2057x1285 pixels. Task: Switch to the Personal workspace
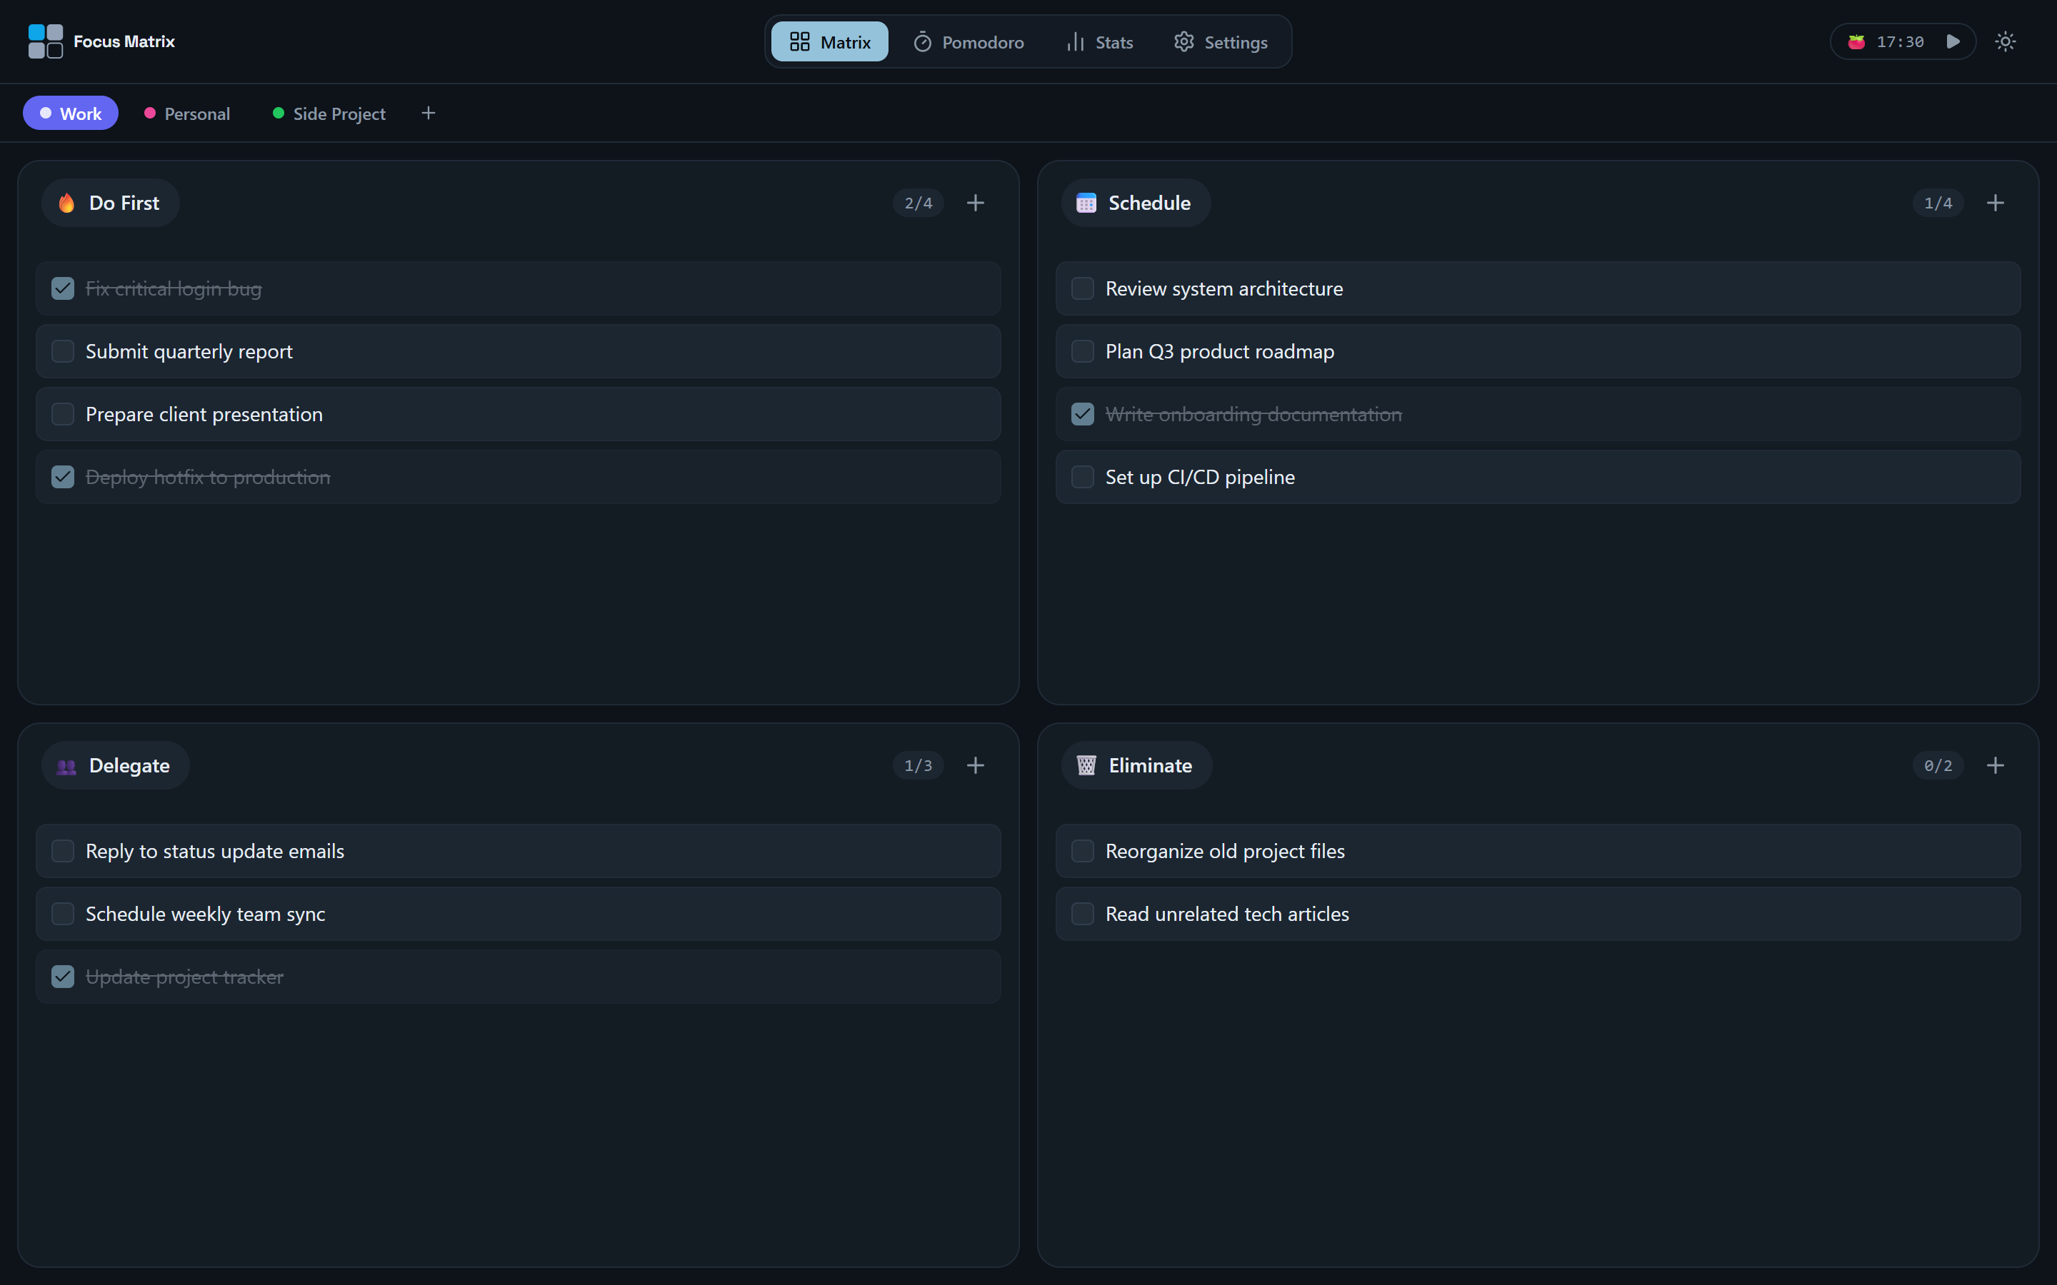click(187, 113)
